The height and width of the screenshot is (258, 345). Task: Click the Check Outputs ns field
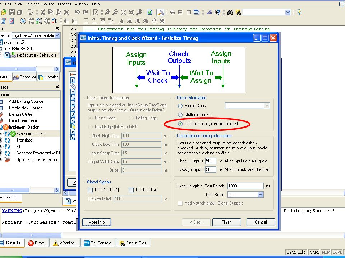click(211, 161)
